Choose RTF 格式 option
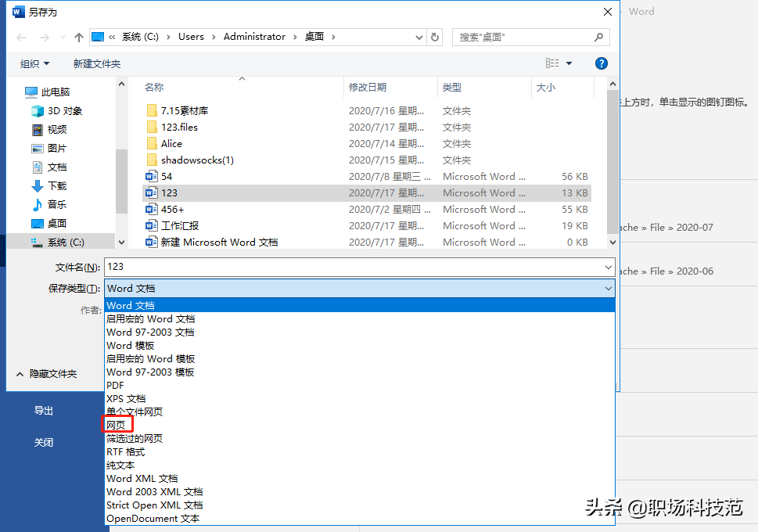This screenshot has height=532, width=758. tap(360, 451)
